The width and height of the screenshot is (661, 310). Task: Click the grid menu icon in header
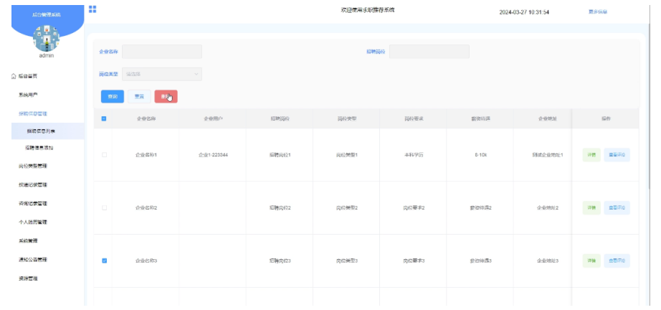[x=92, y=9]
